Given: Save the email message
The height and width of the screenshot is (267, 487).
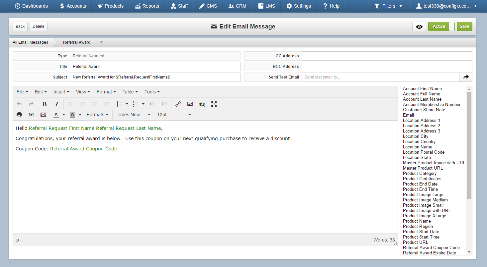Looking at the screenshot, I should (x=464, y=27).
